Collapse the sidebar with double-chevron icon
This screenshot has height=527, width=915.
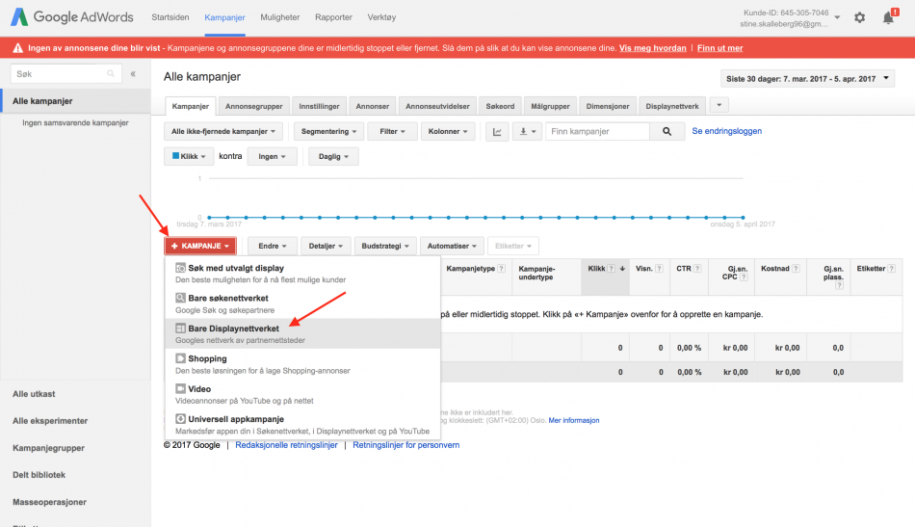pos(133,74)
